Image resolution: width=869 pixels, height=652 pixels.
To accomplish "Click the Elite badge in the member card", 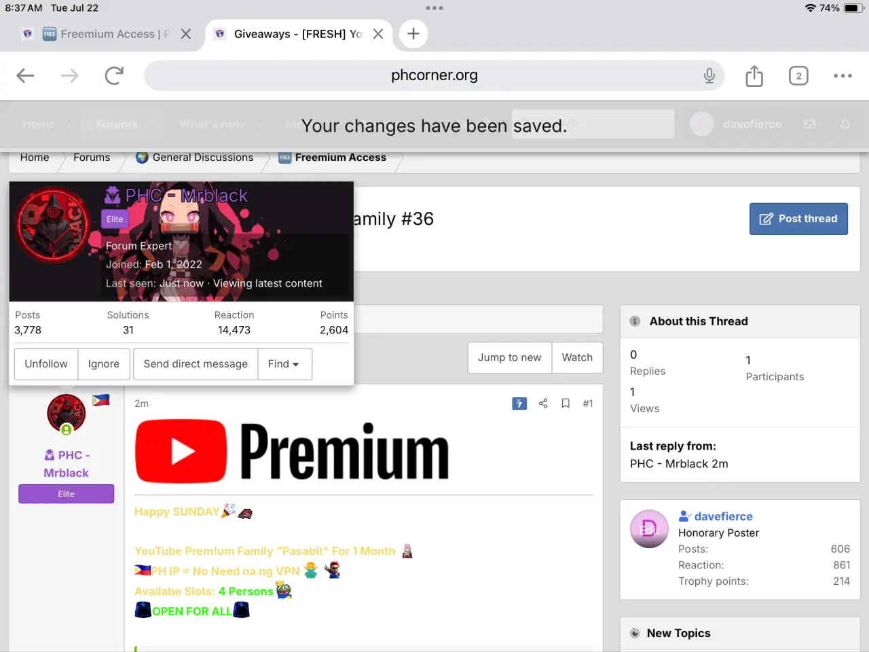I will [115, 219].
